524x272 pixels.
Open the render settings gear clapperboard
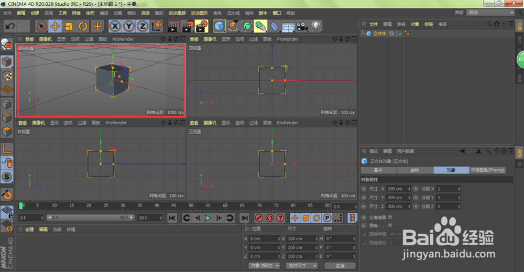coord(202,26)
